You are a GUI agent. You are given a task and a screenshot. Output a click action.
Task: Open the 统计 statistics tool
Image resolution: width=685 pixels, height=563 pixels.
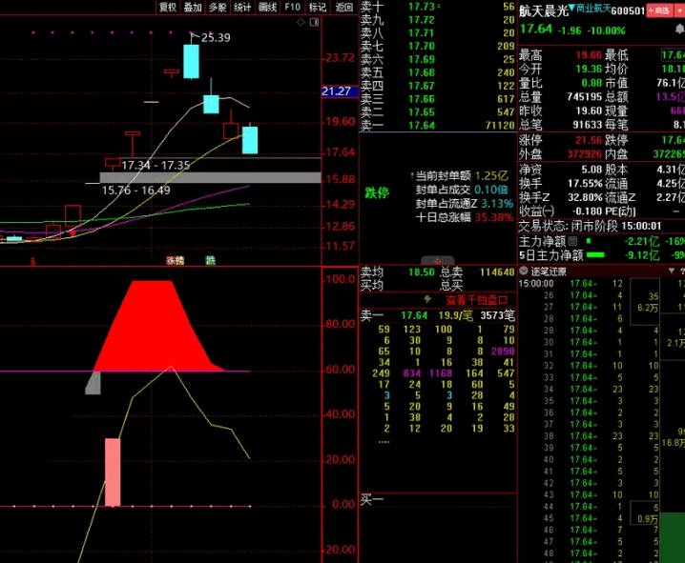pyautogui.click(x=242, y=7)
